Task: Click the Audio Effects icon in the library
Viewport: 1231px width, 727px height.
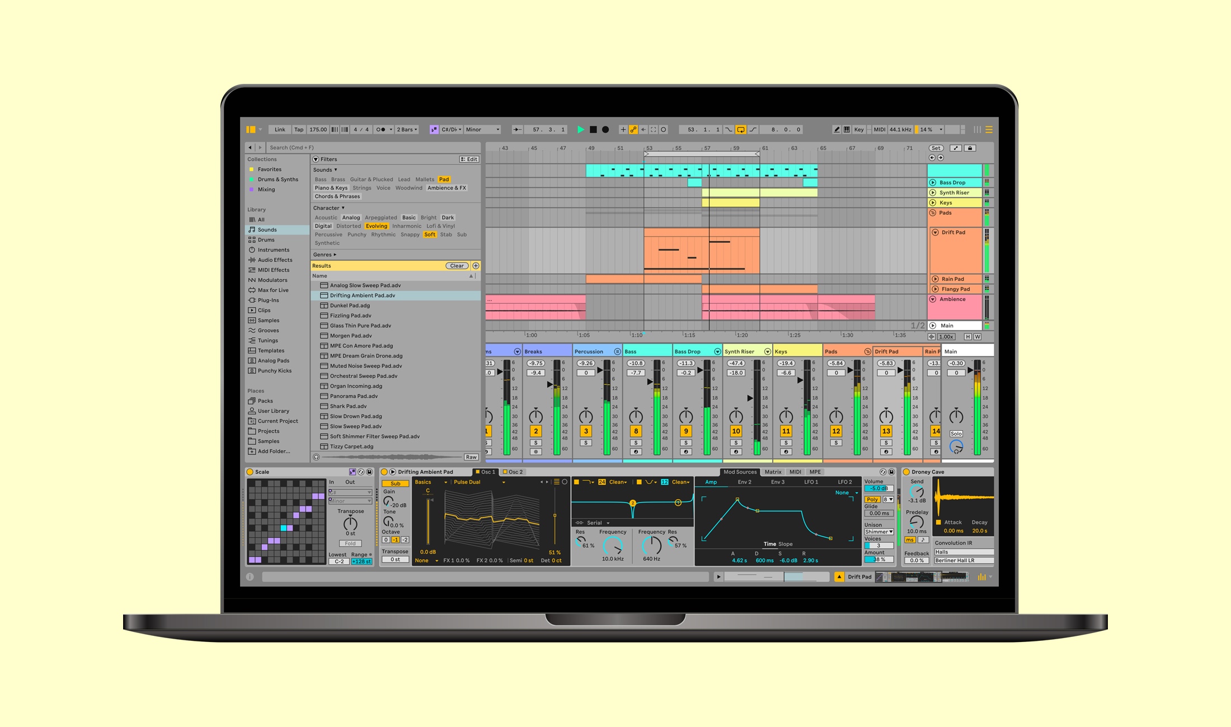Action: pyautogui.click(x=253, y=259)
